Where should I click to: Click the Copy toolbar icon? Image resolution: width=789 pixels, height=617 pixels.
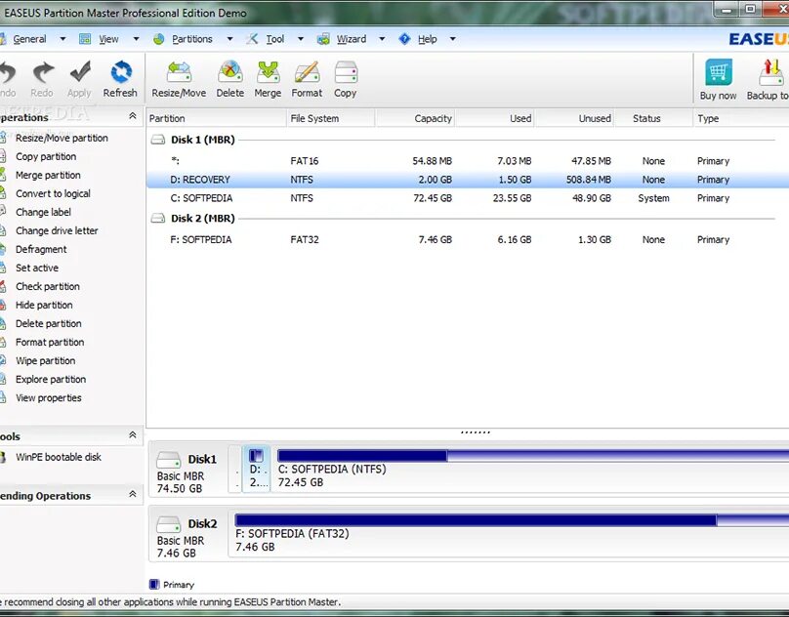(x=346, y=72)
